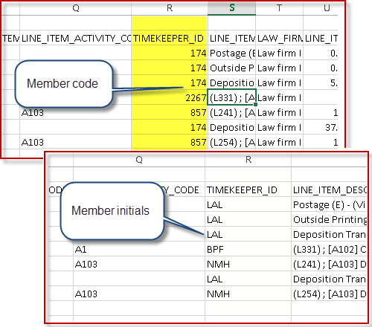Image resolution: width=372 pixels, height=327 pixels.
Task: Select '(L254) ; [A' cell in top sheet
Action: (231, 142)
